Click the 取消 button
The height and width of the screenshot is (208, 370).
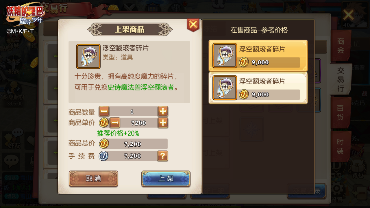tap(93, 179)
